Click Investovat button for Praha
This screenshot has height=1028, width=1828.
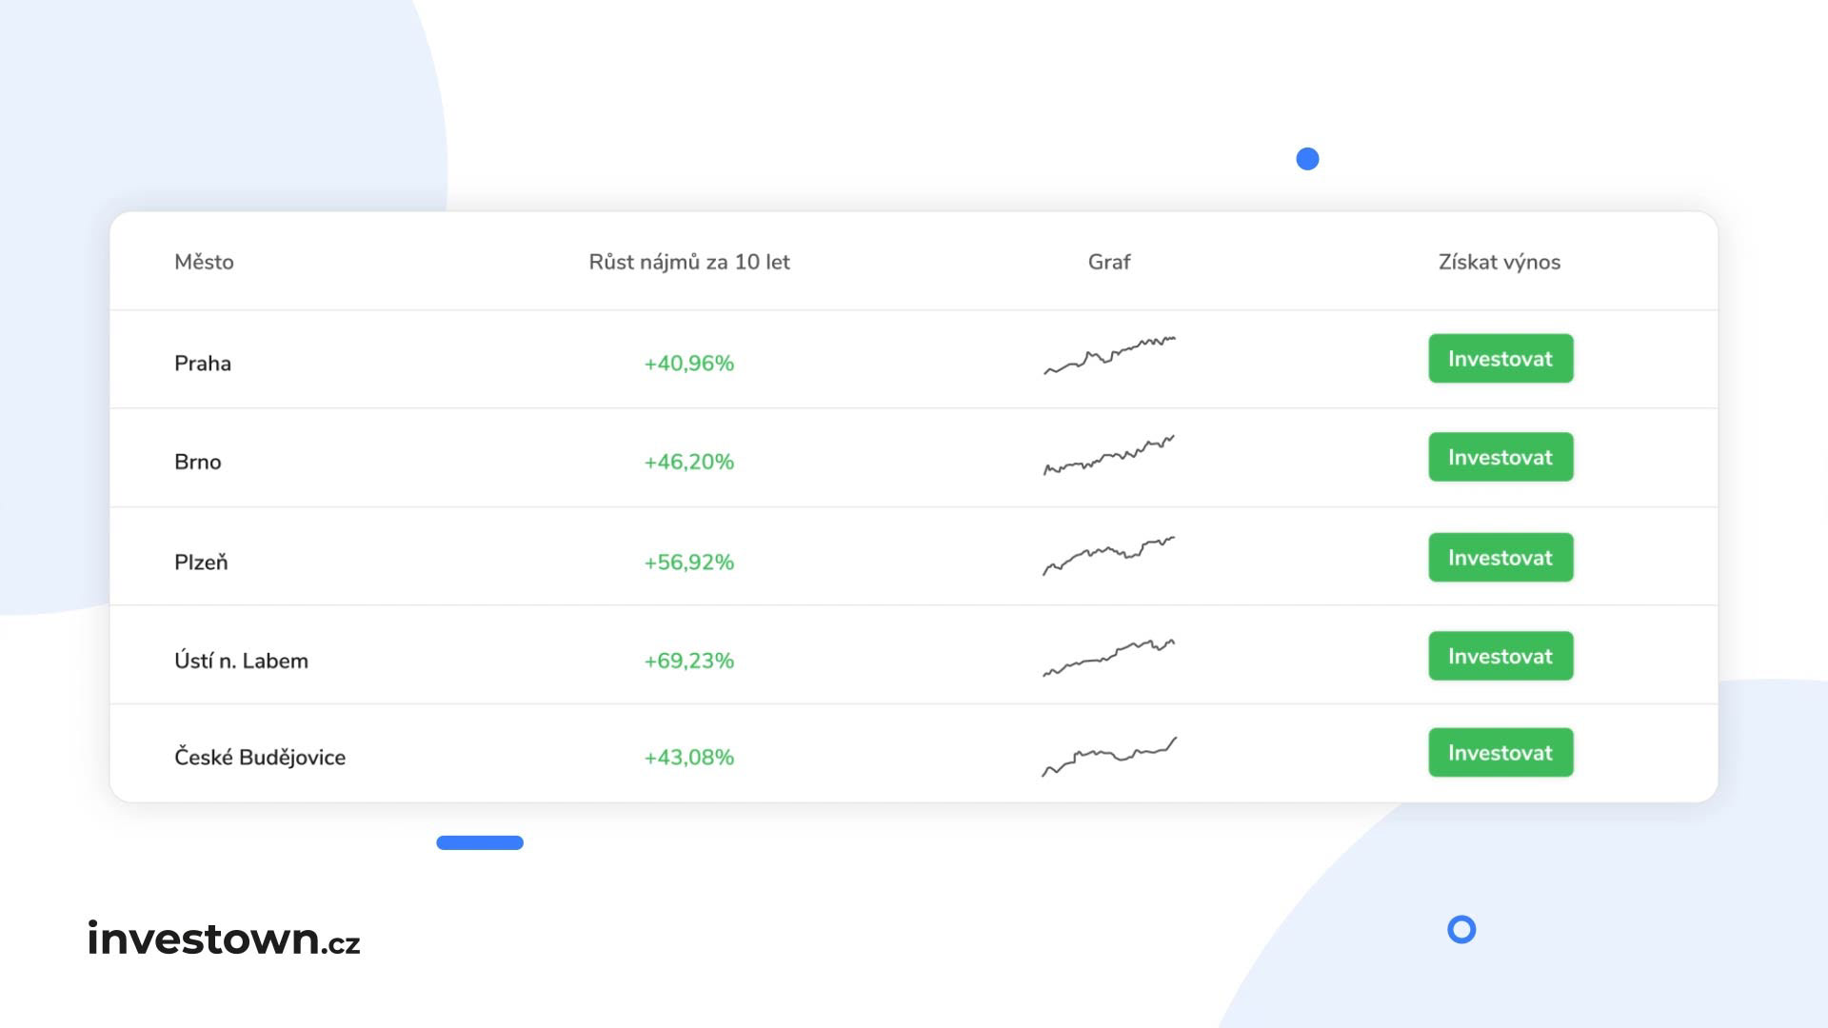1500,359
